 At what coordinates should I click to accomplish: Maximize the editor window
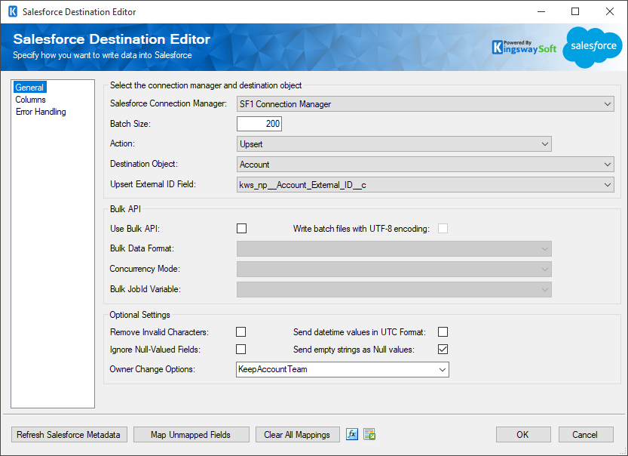[575, 11]
